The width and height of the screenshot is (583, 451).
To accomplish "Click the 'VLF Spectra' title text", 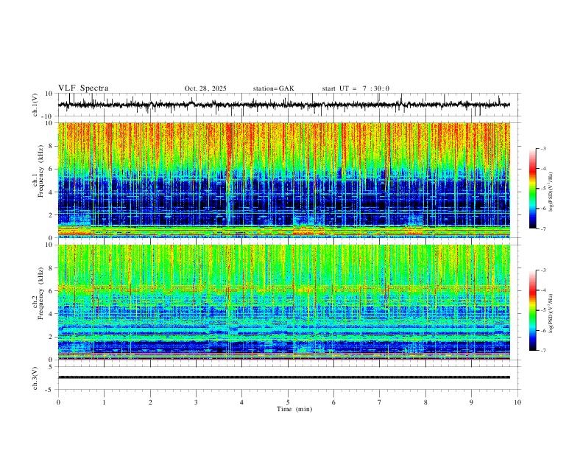I will [83, 88].
